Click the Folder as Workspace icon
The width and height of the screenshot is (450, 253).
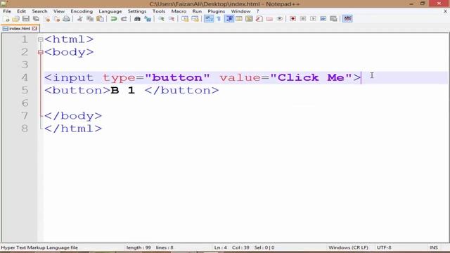click(x=269, y=19)
